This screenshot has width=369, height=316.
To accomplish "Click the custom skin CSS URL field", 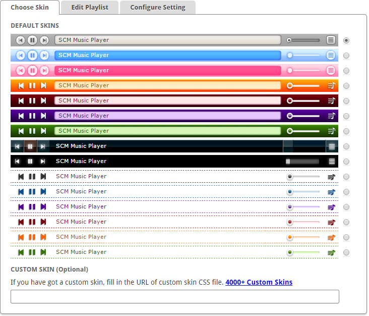I will pos(175,296).
